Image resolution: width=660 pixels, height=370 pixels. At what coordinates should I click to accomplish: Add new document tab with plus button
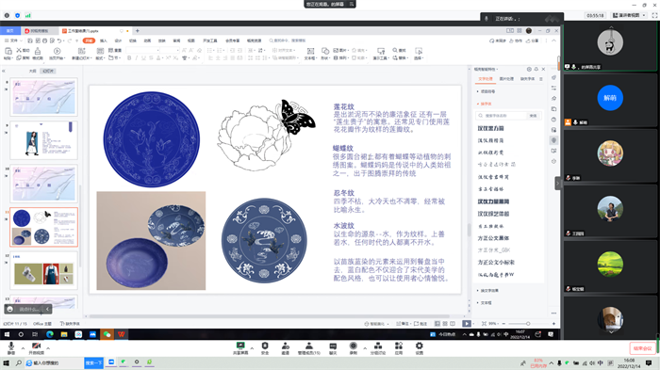click(138, 31)
